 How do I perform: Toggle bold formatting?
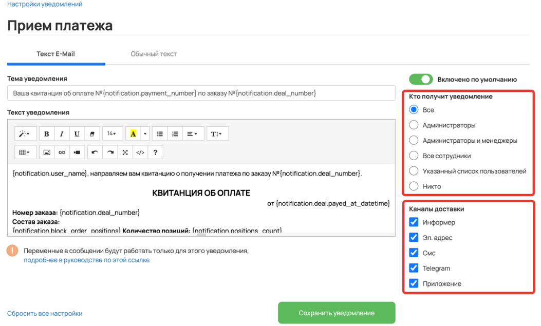(x=47, y=133)
